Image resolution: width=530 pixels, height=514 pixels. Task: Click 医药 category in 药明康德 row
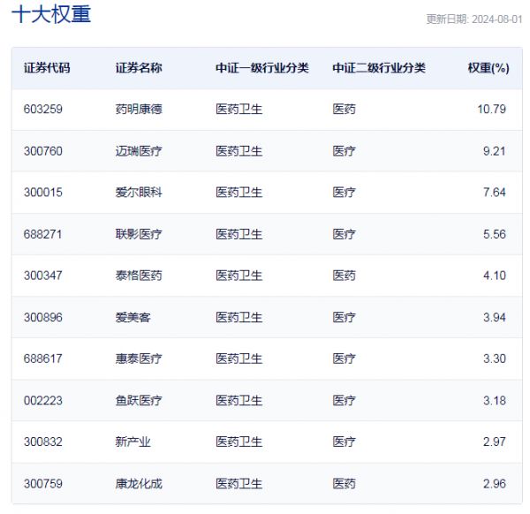[344, 110]
